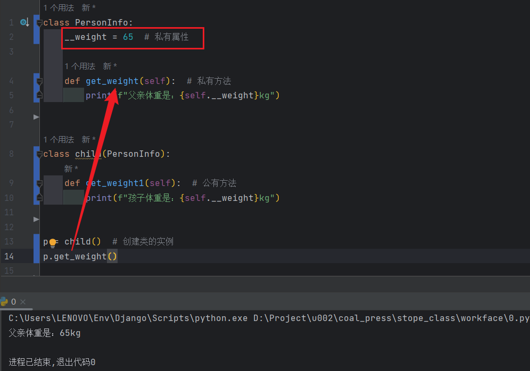The width and height of the screenshot is (530, 371).
Task: Click line number 12 in the gutter
Action: click(x=9, y=227)
